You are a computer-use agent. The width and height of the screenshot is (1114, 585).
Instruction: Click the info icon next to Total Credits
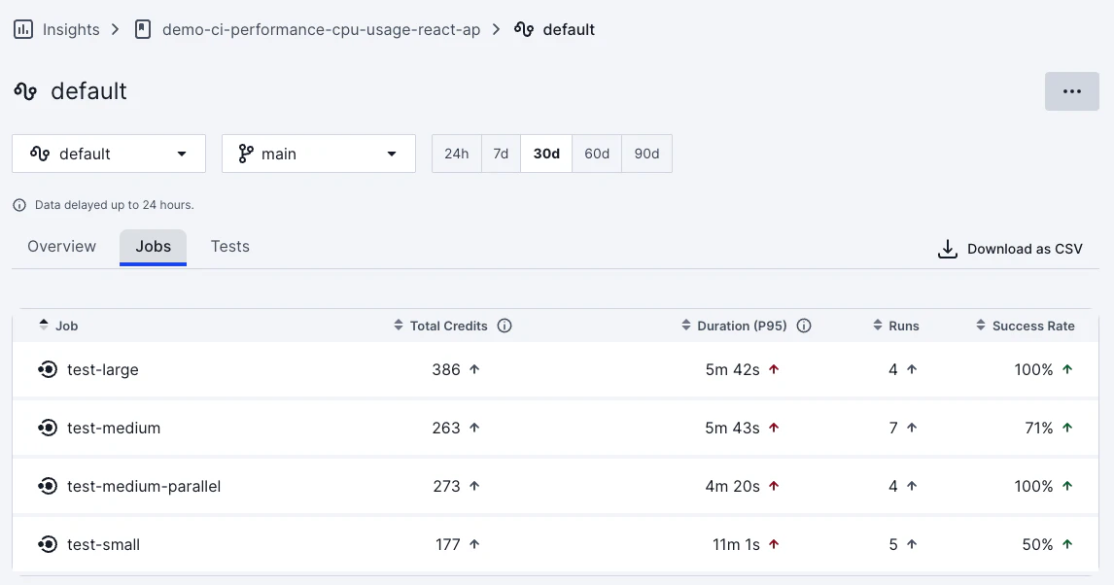click(505, 326)
